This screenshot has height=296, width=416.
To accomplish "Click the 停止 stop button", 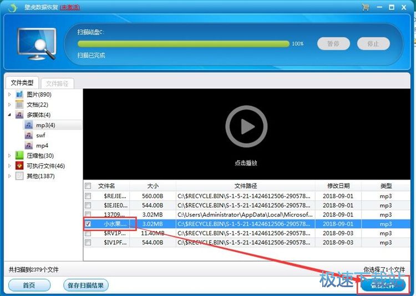I will point(373,43).
